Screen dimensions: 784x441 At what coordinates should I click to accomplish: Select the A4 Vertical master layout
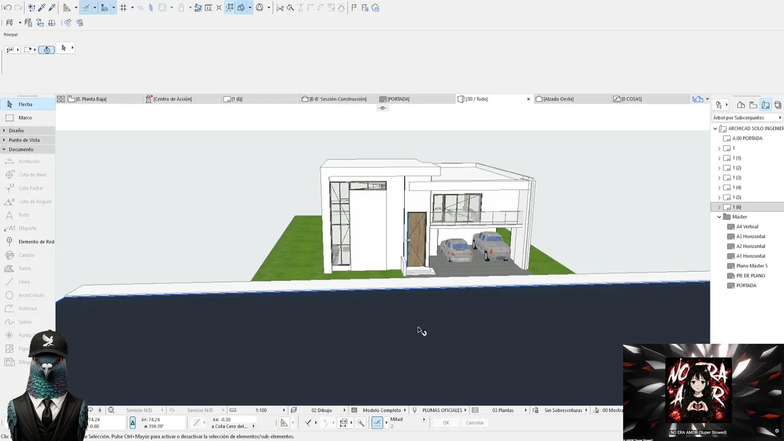pos(747,227)
